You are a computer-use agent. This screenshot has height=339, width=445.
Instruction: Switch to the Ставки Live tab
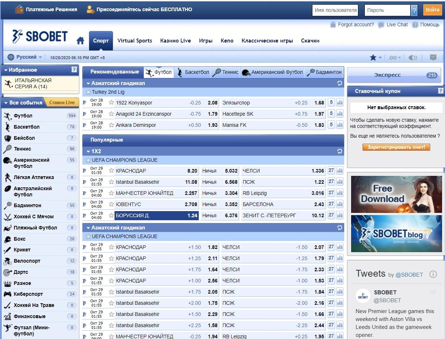tap(62, 103)
